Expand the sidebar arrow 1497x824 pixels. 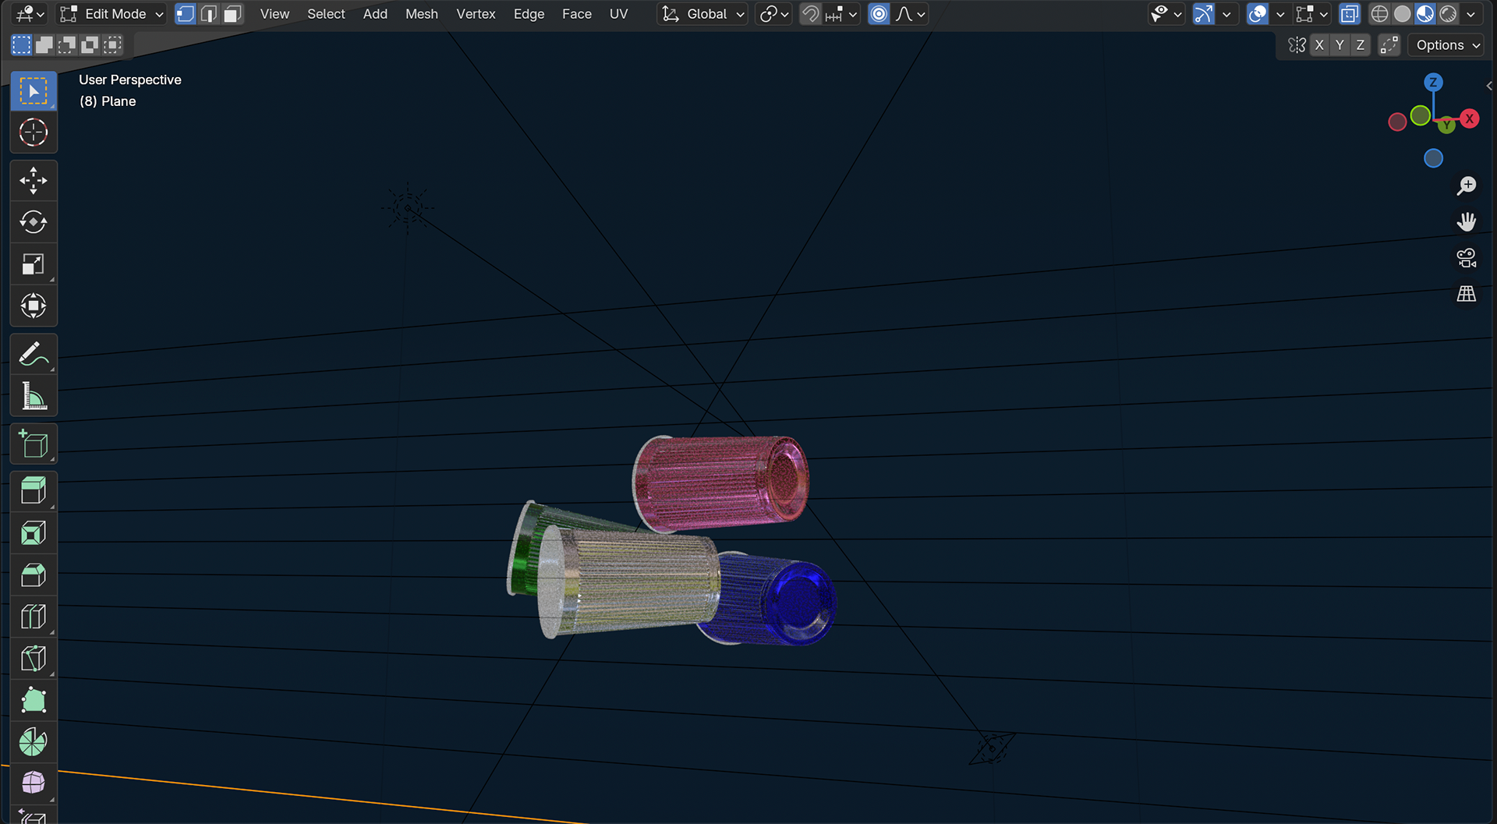(x=1489, y=86)
